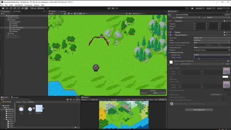Click the Sprites-Default material white swatch
The image size is (231, 130).
(x=171, y=62)
